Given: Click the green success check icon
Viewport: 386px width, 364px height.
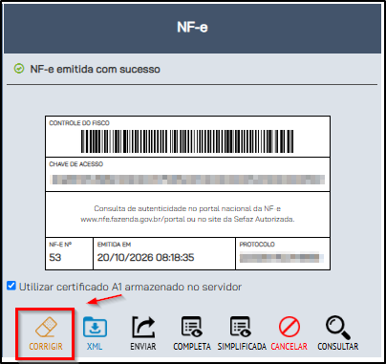Looking at the screenshot, I should (19, 69).
